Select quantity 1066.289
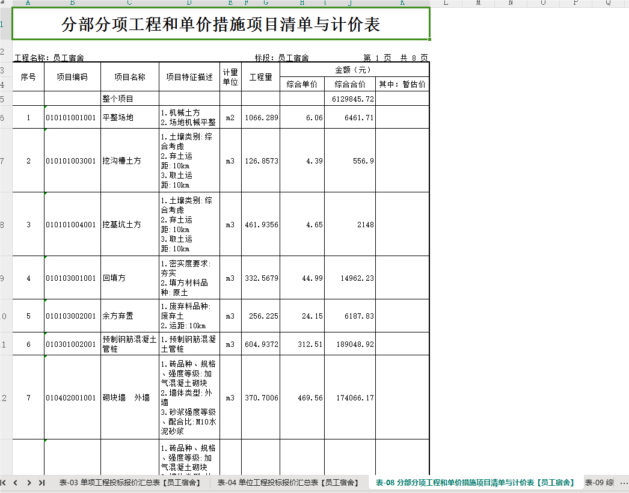The height and width of the screenshot is (493, 629). tap(261, 117)
